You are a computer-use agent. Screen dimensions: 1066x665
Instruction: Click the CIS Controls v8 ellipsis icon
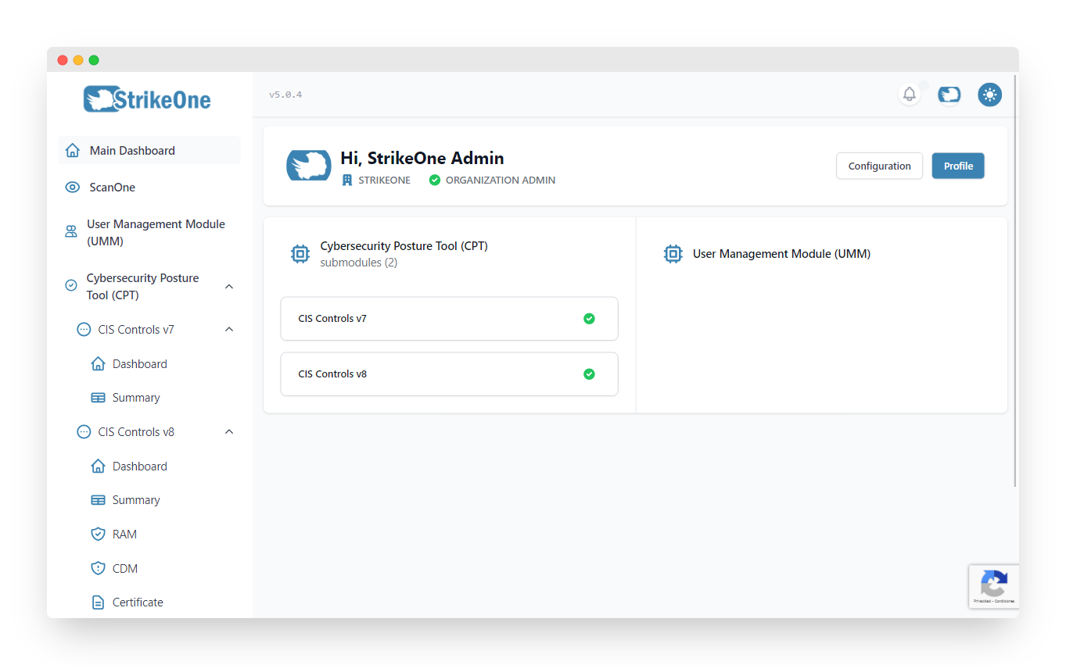tap(84, 431)
